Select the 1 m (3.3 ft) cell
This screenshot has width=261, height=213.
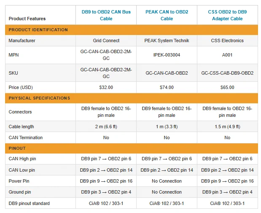coord(167,127)
